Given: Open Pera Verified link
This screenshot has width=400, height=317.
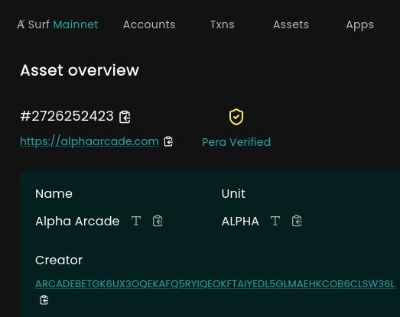Looking at the screenshot, I should (x=236, y=142).
